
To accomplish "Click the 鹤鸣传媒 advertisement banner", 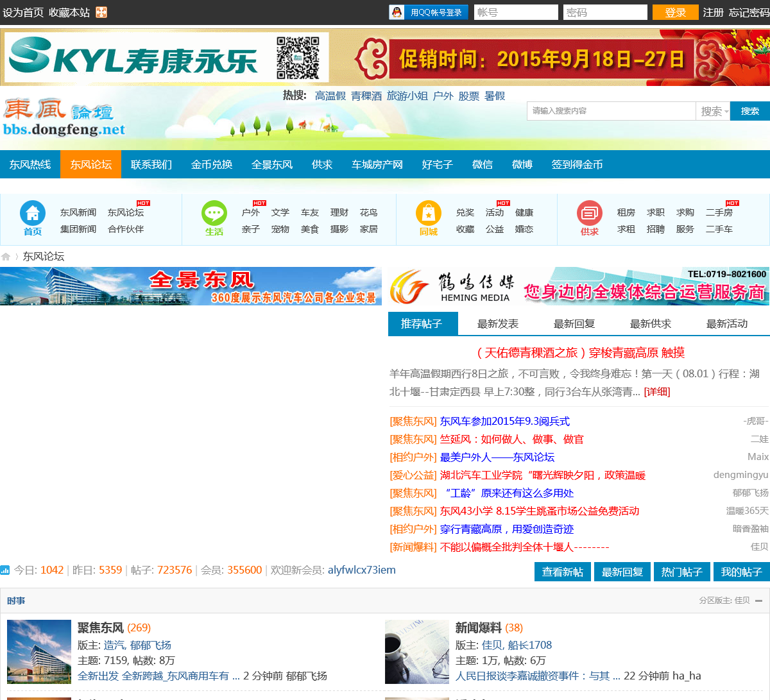I will (x=579, y=286).
